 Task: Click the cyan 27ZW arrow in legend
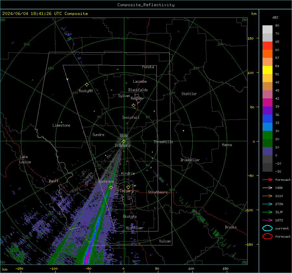(x=267, y=204)
